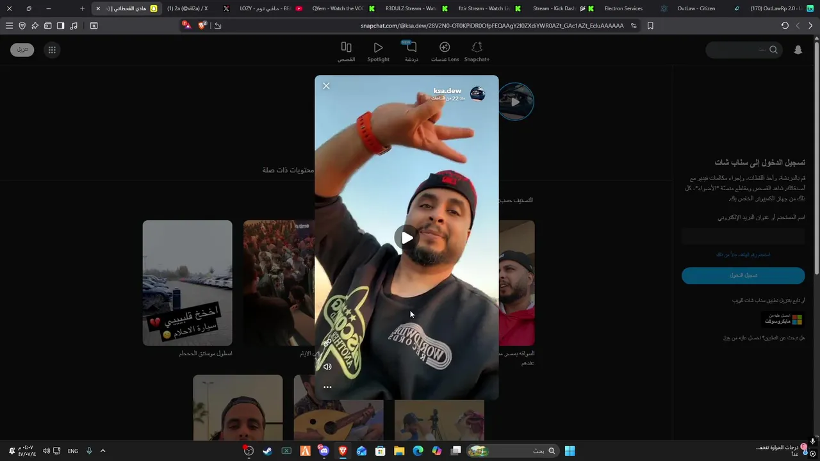
Task: Copy the story link via link icon
Action: pyautogui.click(x=327, y=343)
